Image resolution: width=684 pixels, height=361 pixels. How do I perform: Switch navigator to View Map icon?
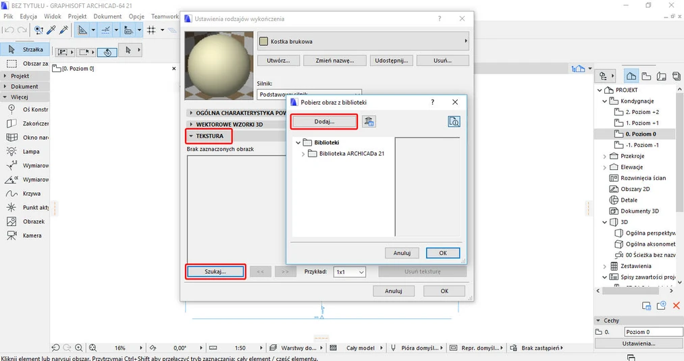point(646,76)
